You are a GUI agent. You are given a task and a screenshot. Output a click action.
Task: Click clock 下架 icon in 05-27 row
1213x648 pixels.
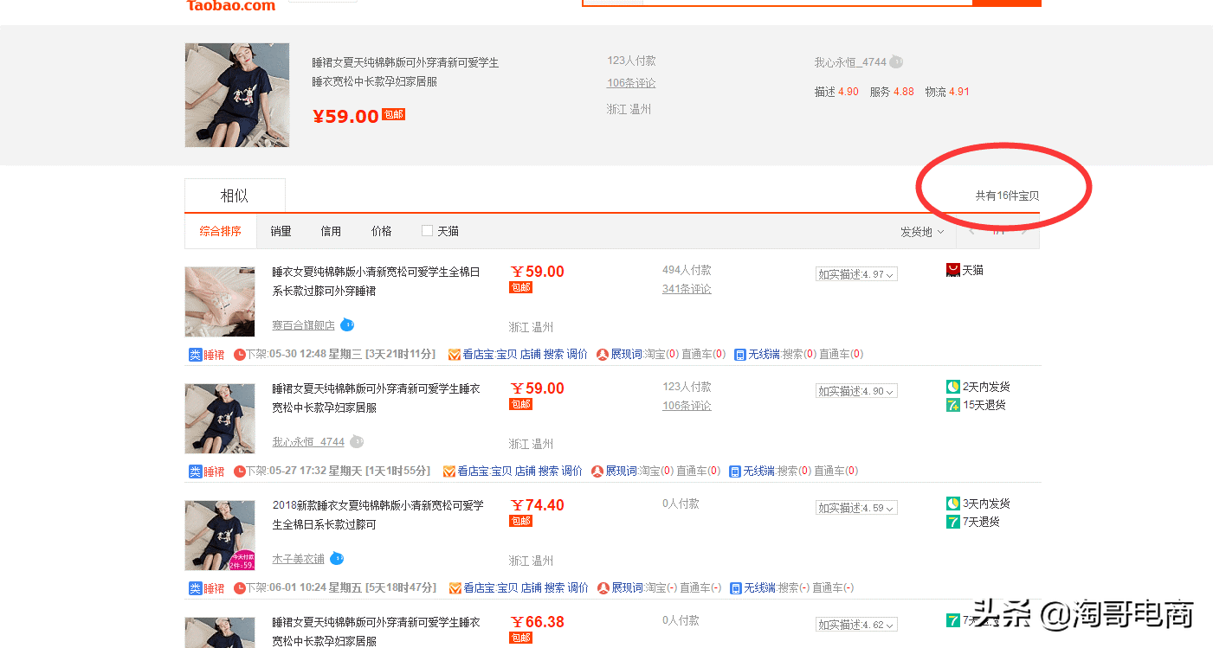point(240,472)
